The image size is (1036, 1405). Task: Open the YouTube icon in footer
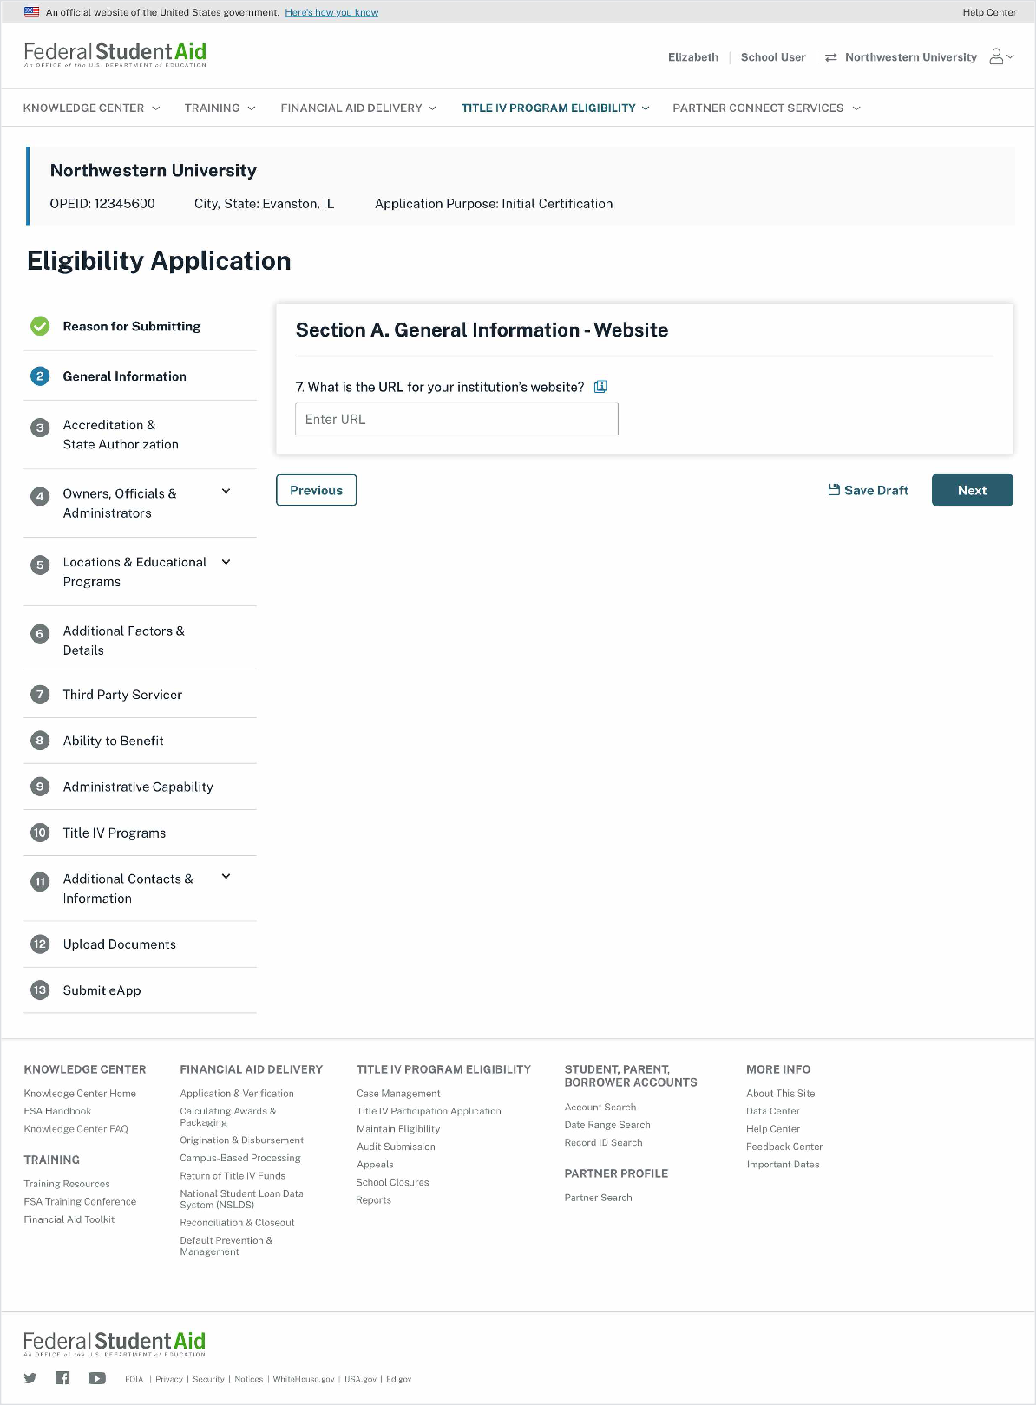tap(96, 1378)
